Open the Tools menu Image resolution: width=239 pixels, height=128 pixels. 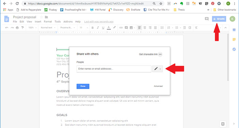coord(58,22)
